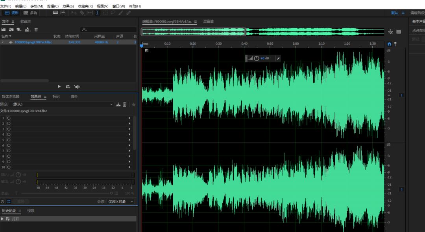Open the 文件 panel menu icon

click(x=13, y=22)
